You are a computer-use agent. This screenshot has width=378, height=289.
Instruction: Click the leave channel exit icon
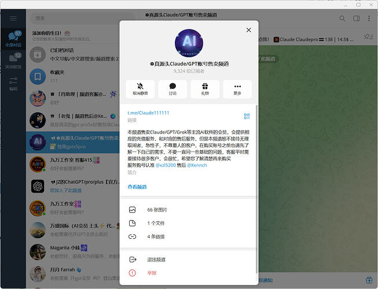tap(133, 260)
